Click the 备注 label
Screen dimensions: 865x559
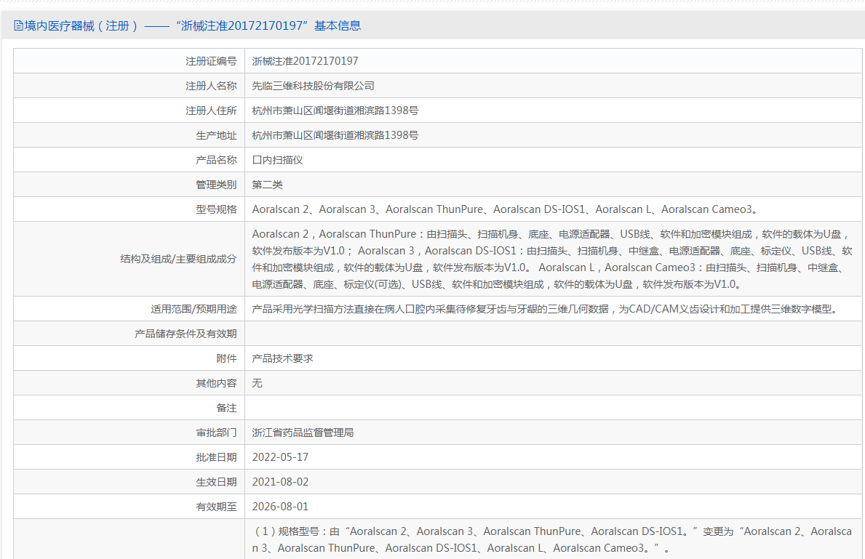click(227, 408)
